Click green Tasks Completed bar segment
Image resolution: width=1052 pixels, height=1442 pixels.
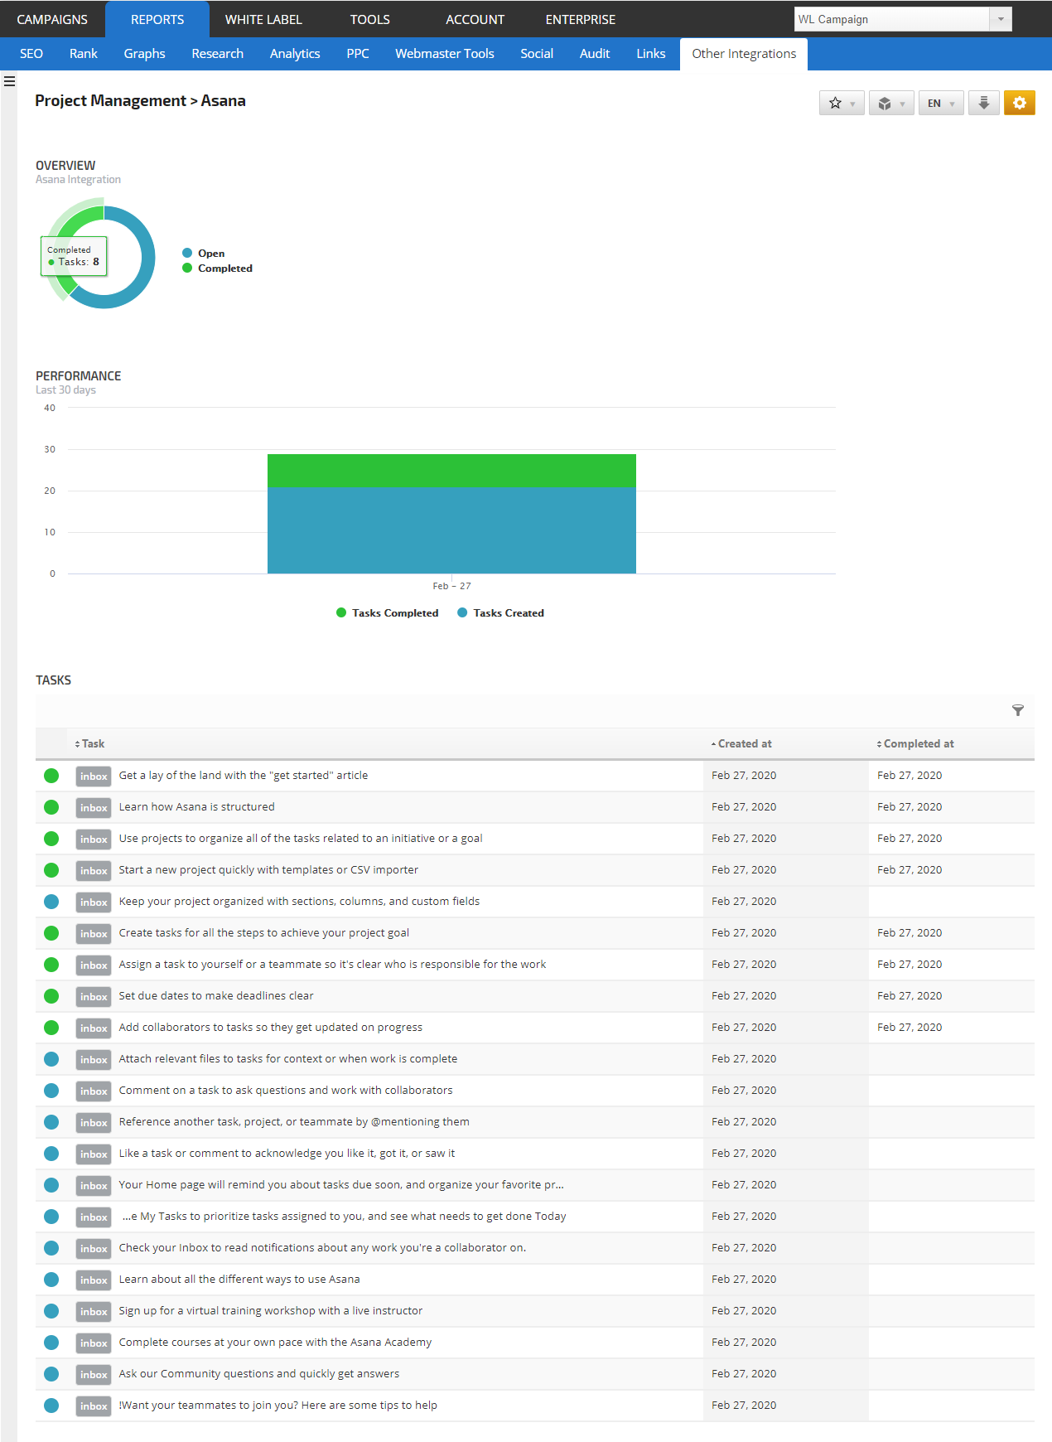(x=451, y=471)
